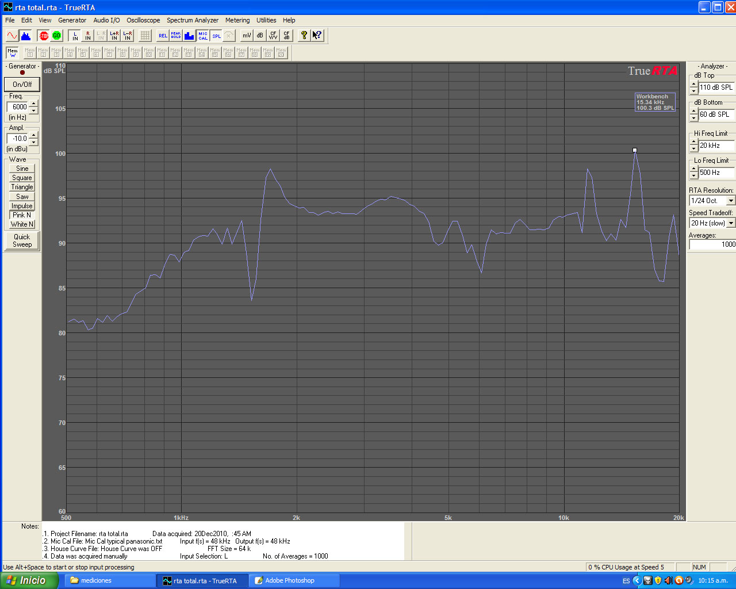Image resolution: width=736 pixels, height=589 pixels.
Task: Open the Utilities menu
Action: tap(266, 20)
